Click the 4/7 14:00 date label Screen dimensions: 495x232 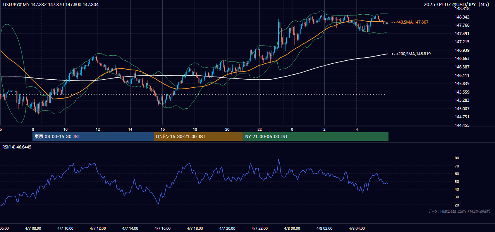coord(130,229)
